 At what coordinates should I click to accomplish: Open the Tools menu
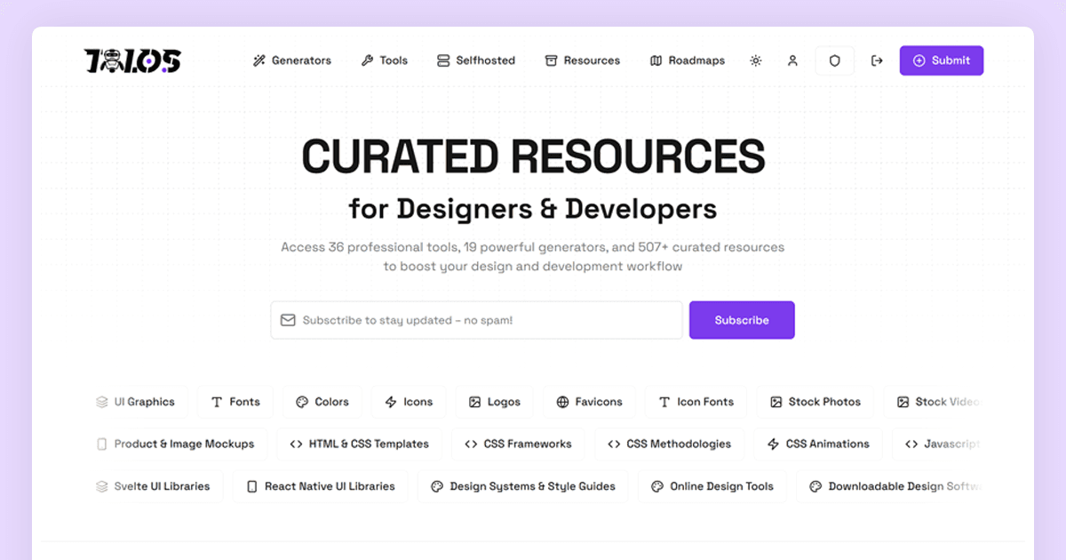click(385, 60)
